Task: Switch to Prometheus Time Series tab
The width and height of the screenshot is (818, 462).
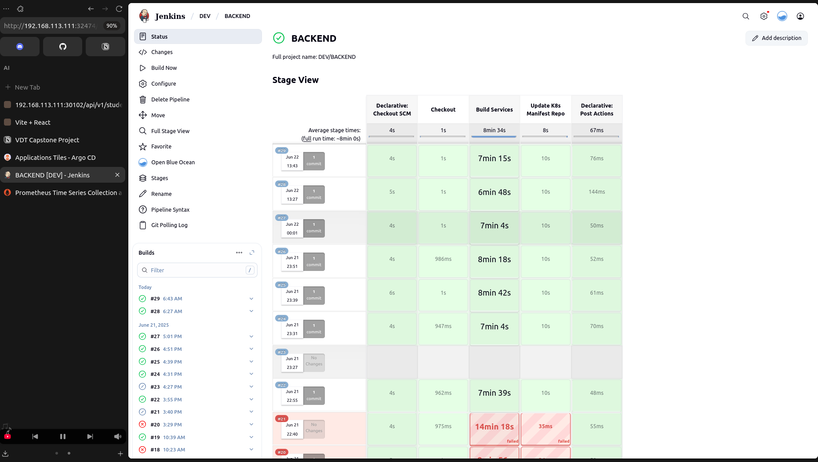Action: [x=62, y=193]
